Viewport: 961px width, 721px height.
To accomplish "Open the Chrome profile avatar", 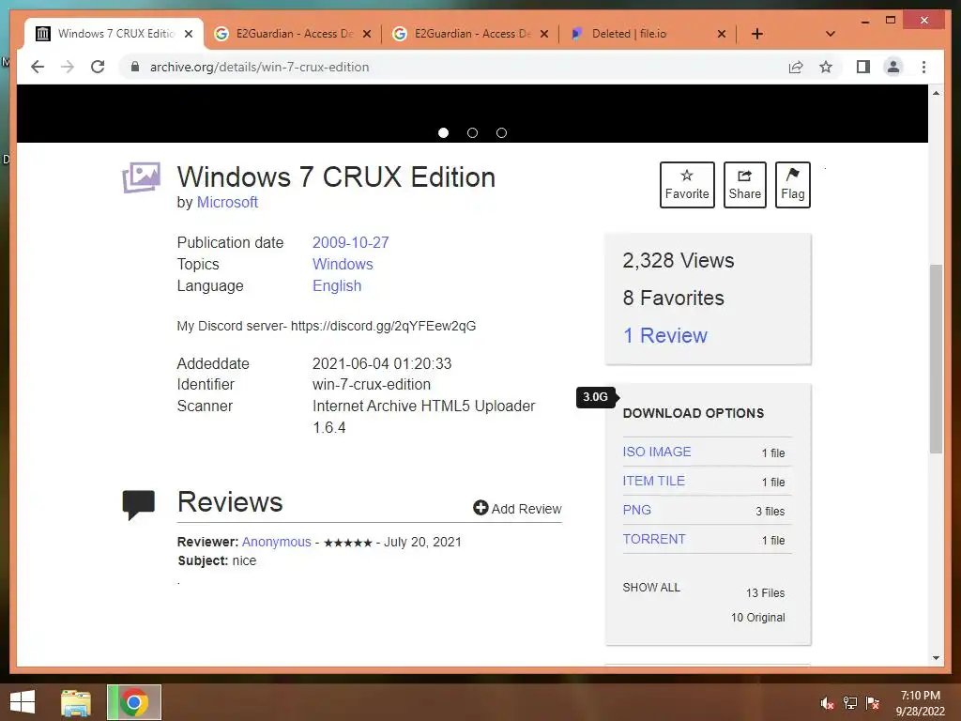I will click(893, 67).
